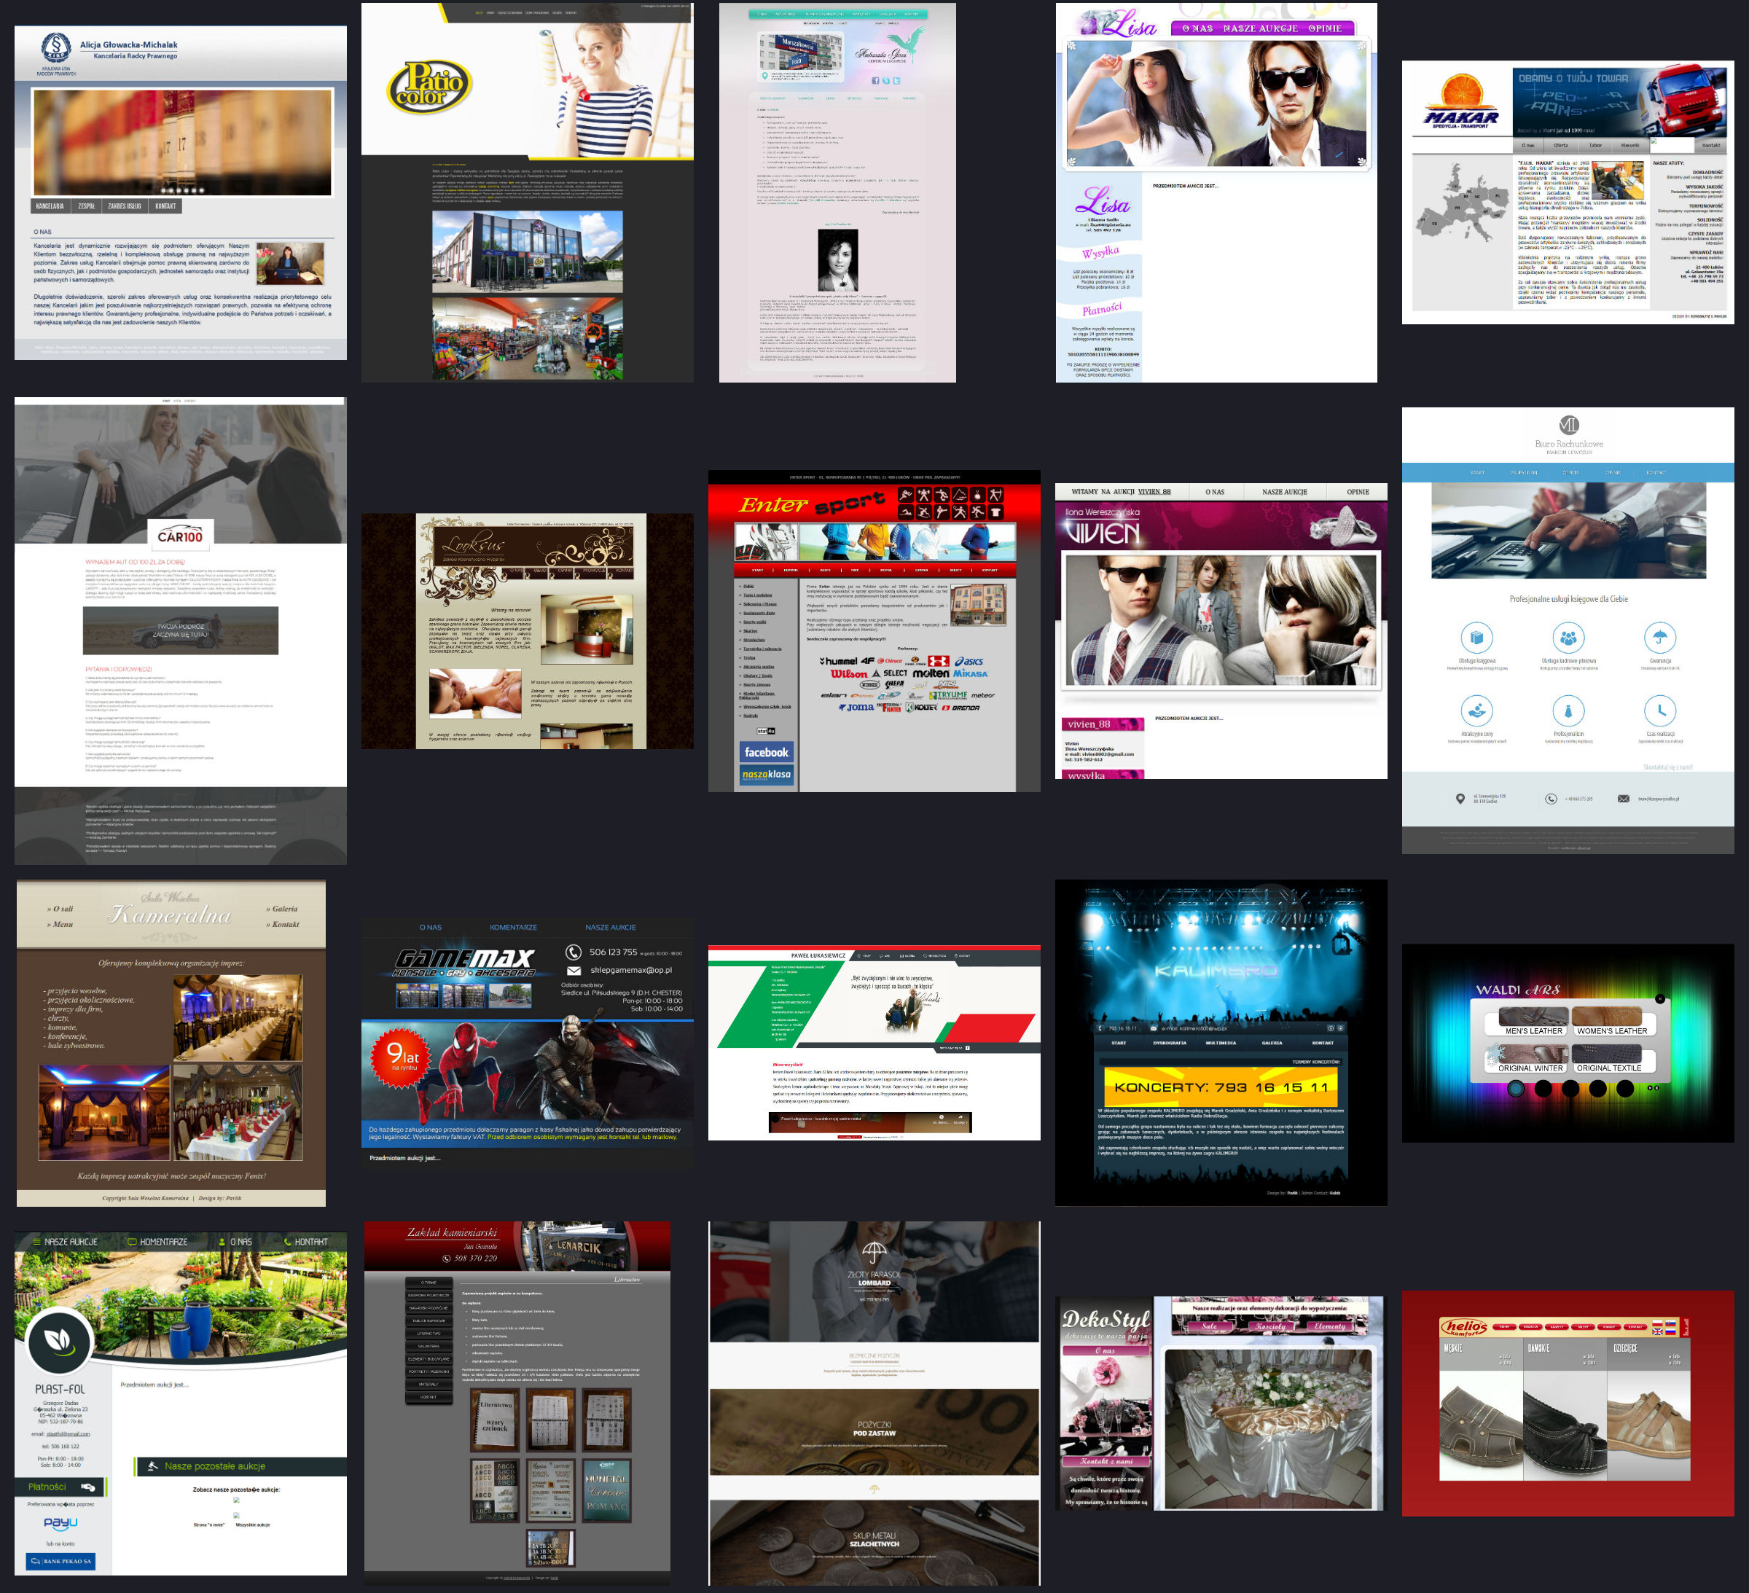The height and width of the screenshot is (1593, 1749).
Task: Click the Opinie tab on Vivien page
Action: 1358,492
